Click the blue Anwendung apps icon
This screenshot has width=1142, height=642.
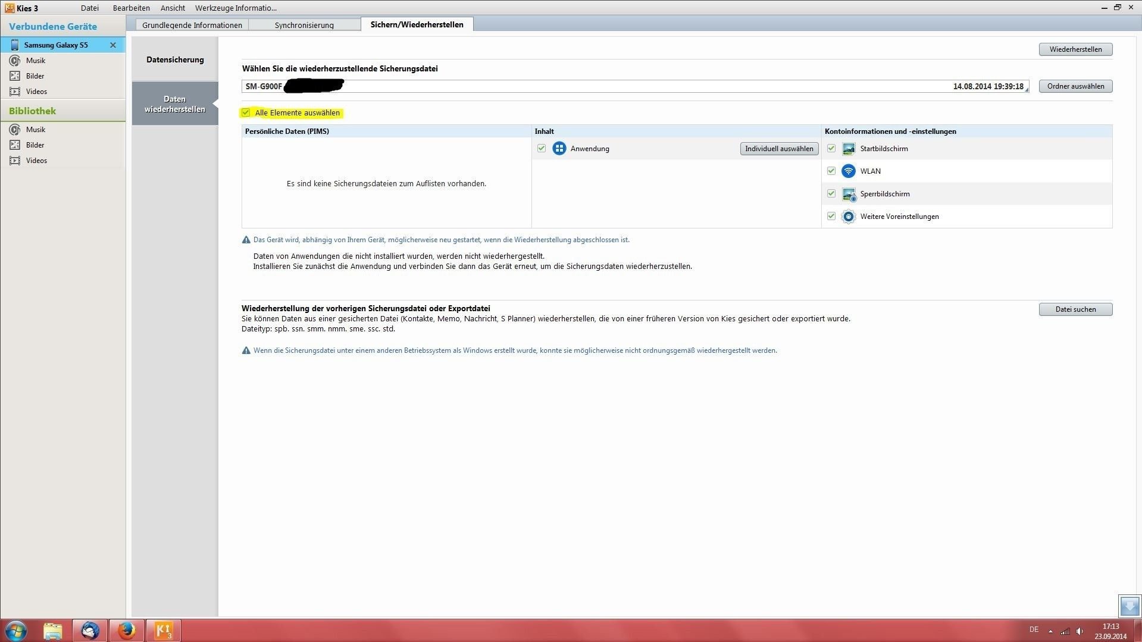click(559, 149)
